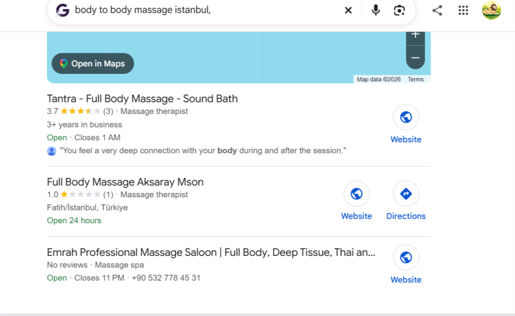Click the Google logo in search bar
The width and height of the screenshot is (515, 316).
[62, 10]
